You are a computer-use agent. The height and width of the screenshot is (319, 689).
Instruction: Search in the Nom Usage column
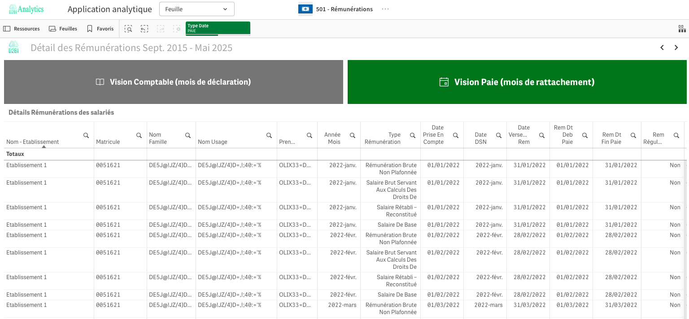click(x=269, y=135)
